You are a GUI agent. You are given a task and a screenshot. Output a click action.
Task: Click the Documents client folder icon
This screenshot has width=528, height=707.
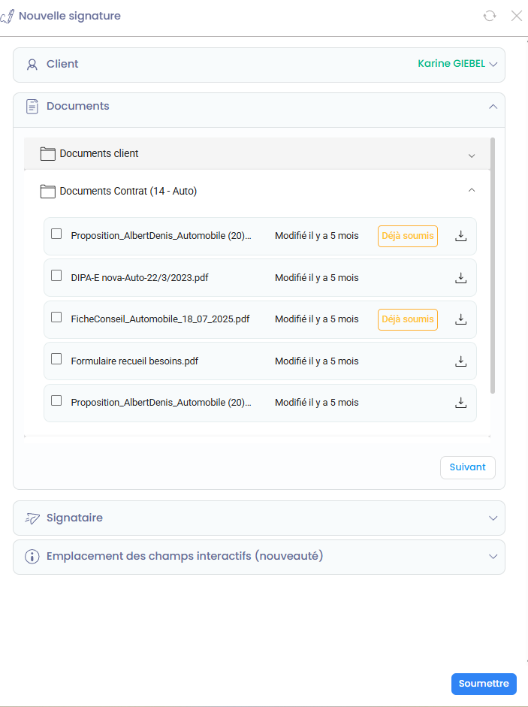tap(48, 154)
